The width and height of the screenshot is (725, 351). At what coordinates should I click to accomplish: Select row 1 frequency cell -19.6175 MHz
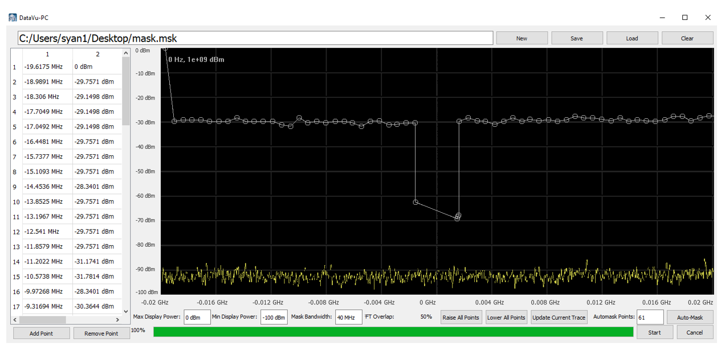point(47,67)
